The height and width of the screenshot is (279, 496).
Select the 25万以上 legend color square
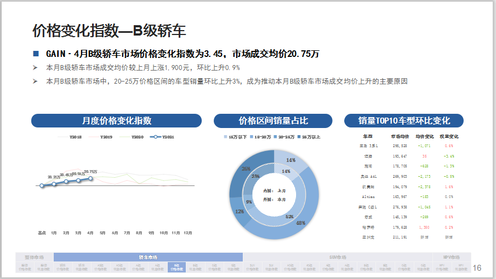coord(299,136)
